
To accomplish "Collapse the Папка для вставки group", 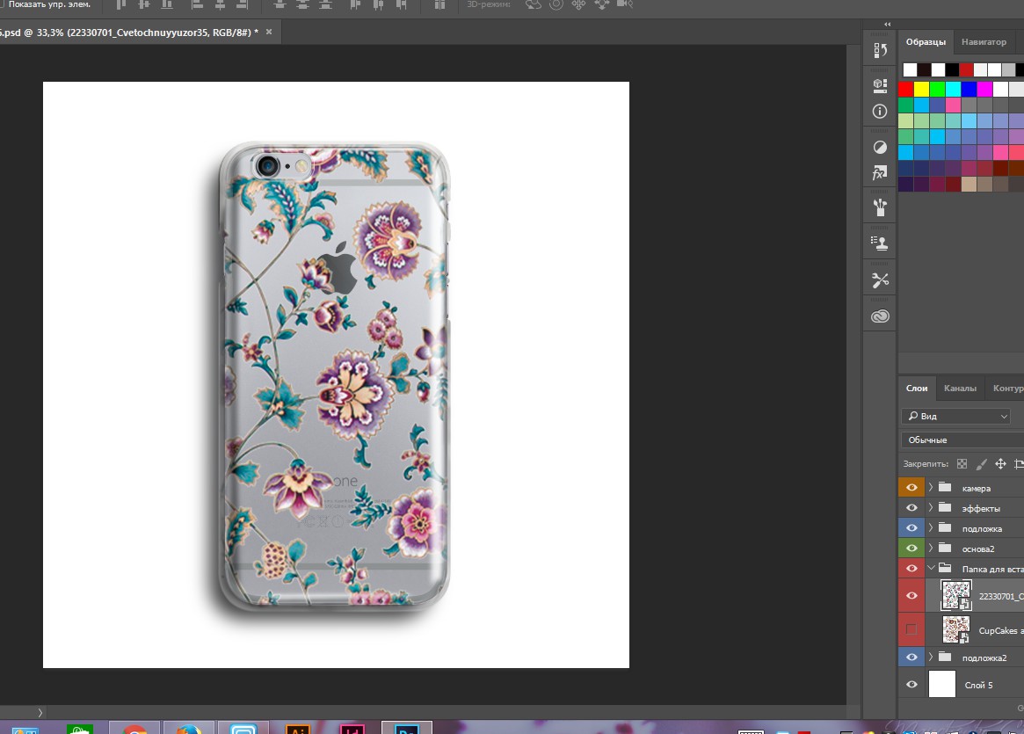I will coord(931,569).
